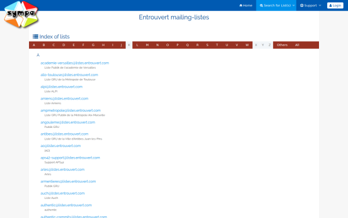Show All lists in the index
This screenshot has height=218, width=348.
coord(297,45)
